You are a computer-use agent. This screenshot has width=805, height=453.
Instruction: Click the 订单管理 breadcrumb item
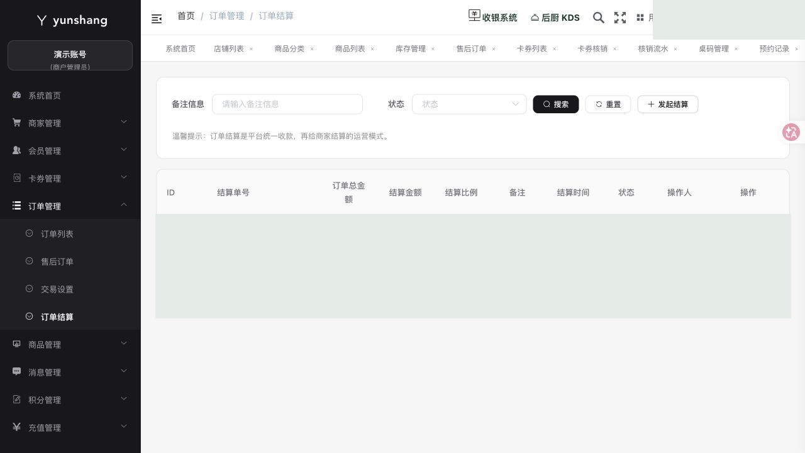point(226,16)
